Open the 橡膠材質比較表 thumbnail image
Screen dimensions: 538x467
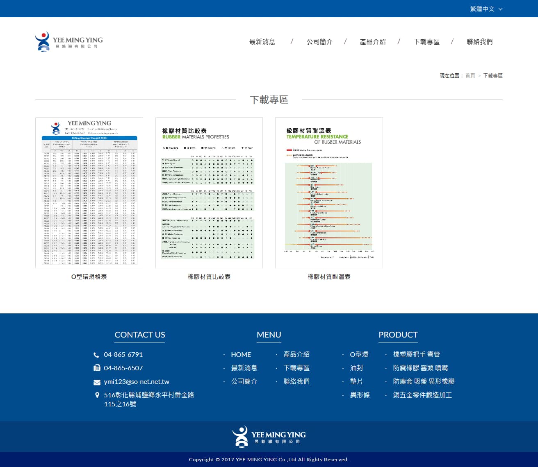[209, 193]
